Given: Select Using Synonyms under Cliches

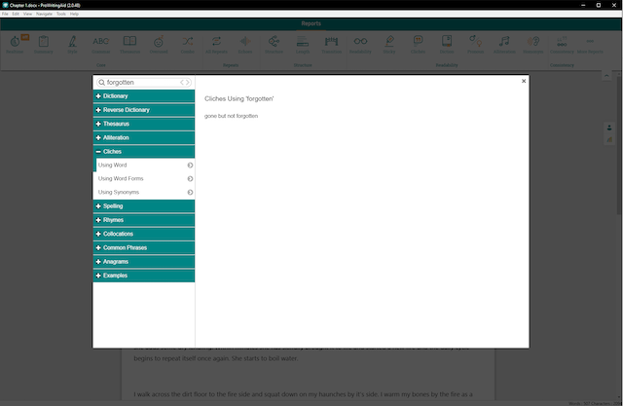Looking at the screenshot, I should click(144, 192).
